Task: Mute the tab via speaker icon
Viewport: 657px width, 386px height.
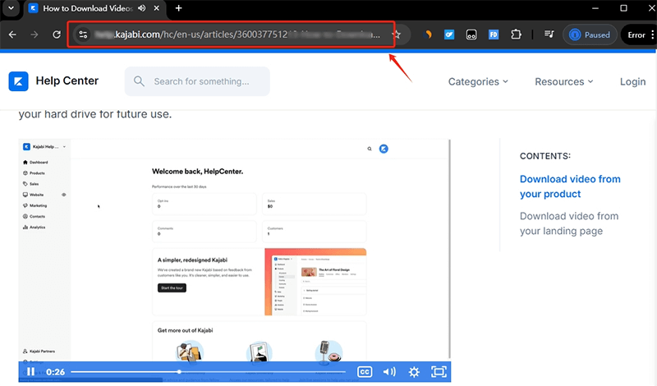Action: (142, 8)
